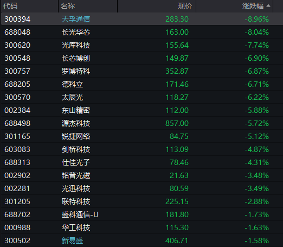Select stock code 300548
283x247 pixels.
(x=17, y=58)
